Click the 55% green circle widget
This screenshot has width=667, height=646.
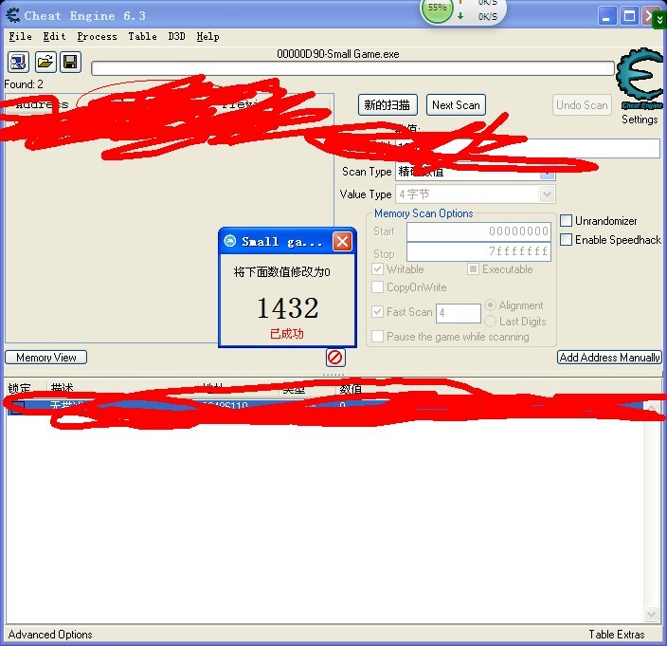437,9
